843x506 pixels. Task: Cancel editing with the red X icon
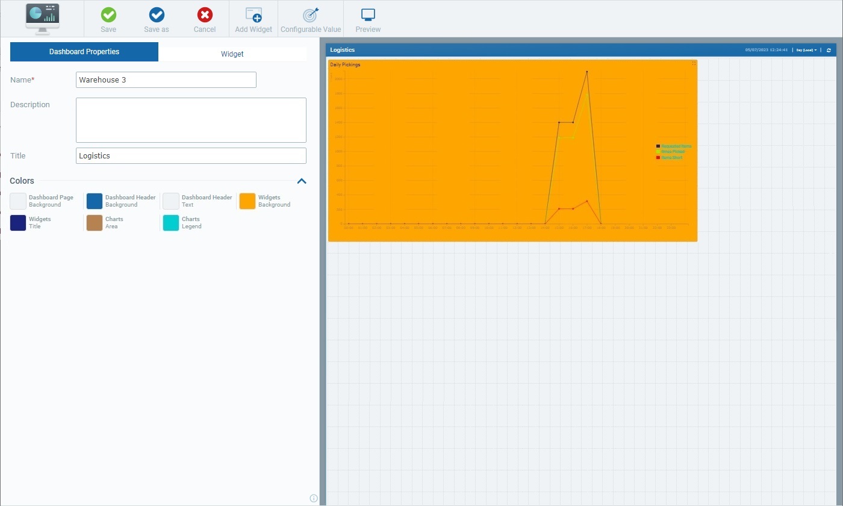pyautogui.click(x=205, y=14)
